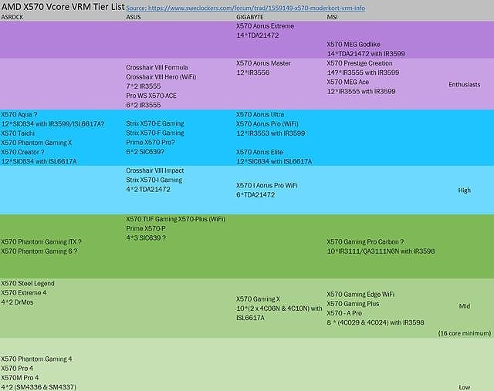Select '12*IR3555 with IR3599' cell

(361, 92)
